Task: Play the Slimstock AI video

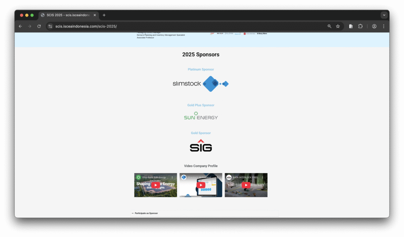Action: tap(201, 185)
